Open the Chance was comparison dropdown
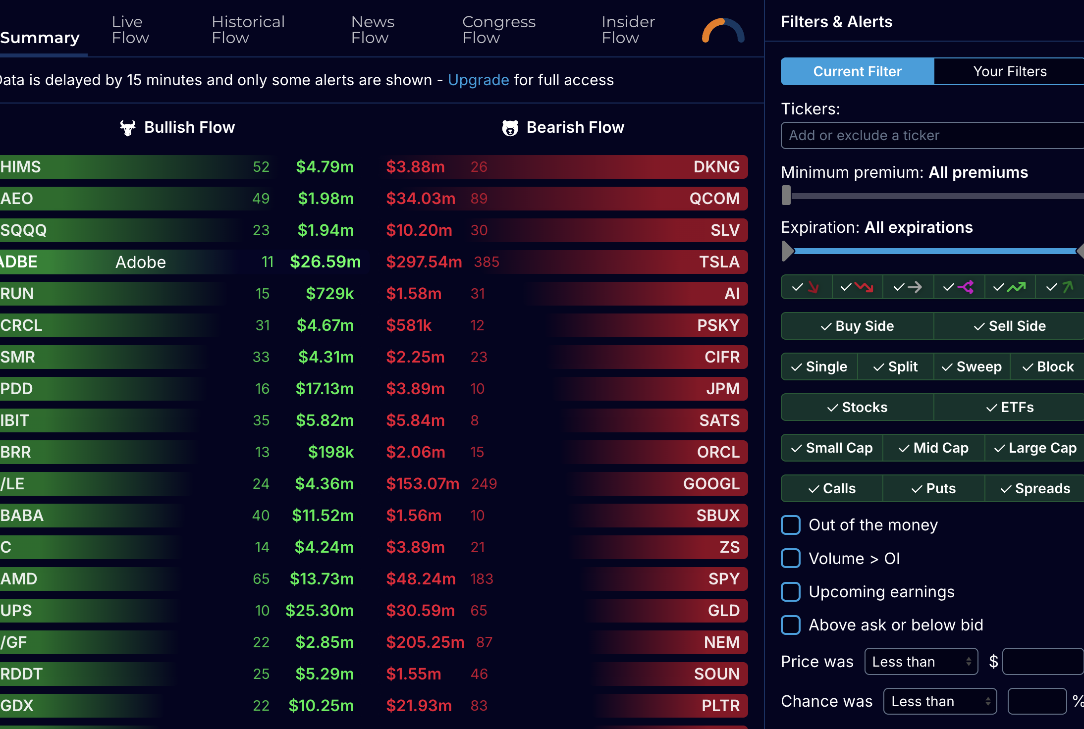 (940, 701)
